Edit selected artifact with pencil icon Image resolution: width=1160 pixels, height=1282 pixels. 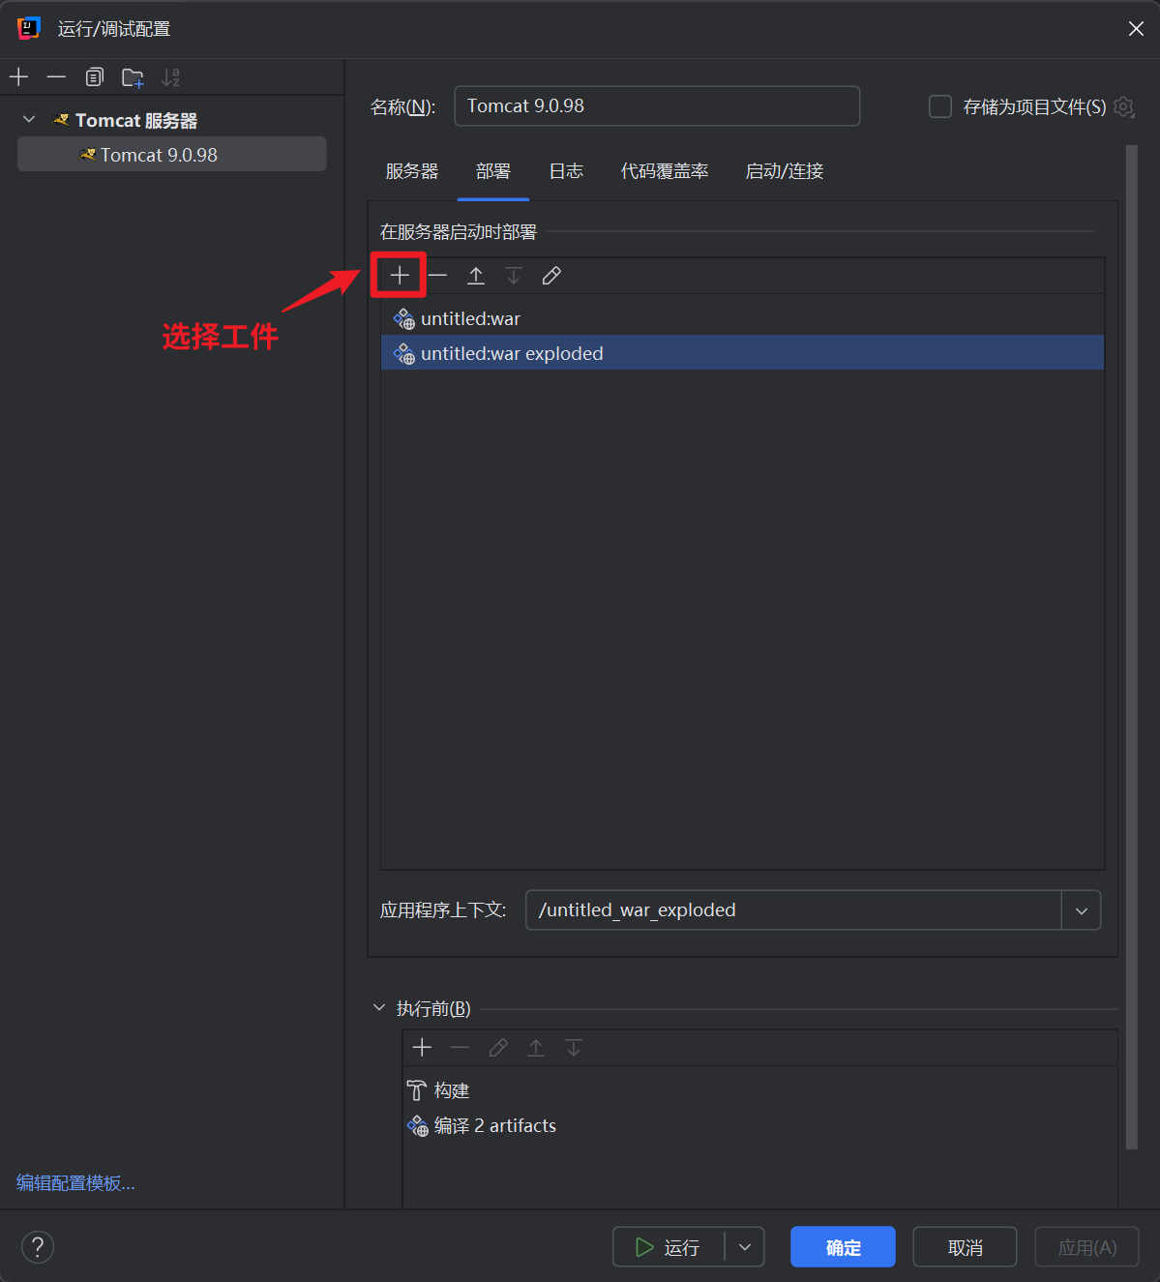click(x=551, y=276)
